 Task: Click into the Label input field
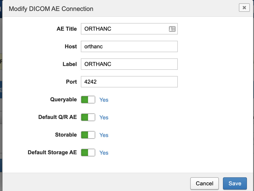point(129,64)
